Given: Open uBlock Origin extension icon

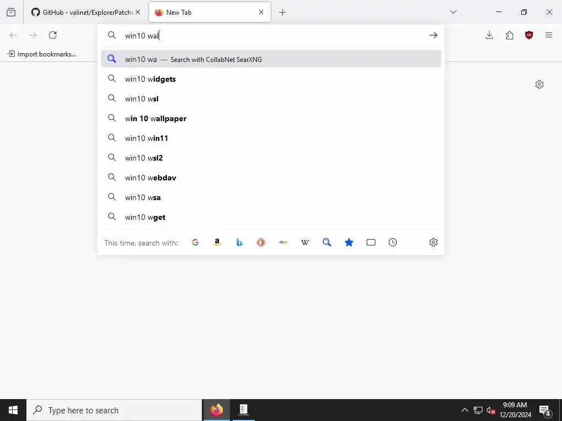Looking at the screenshot, I should click(x=529, y=35).
